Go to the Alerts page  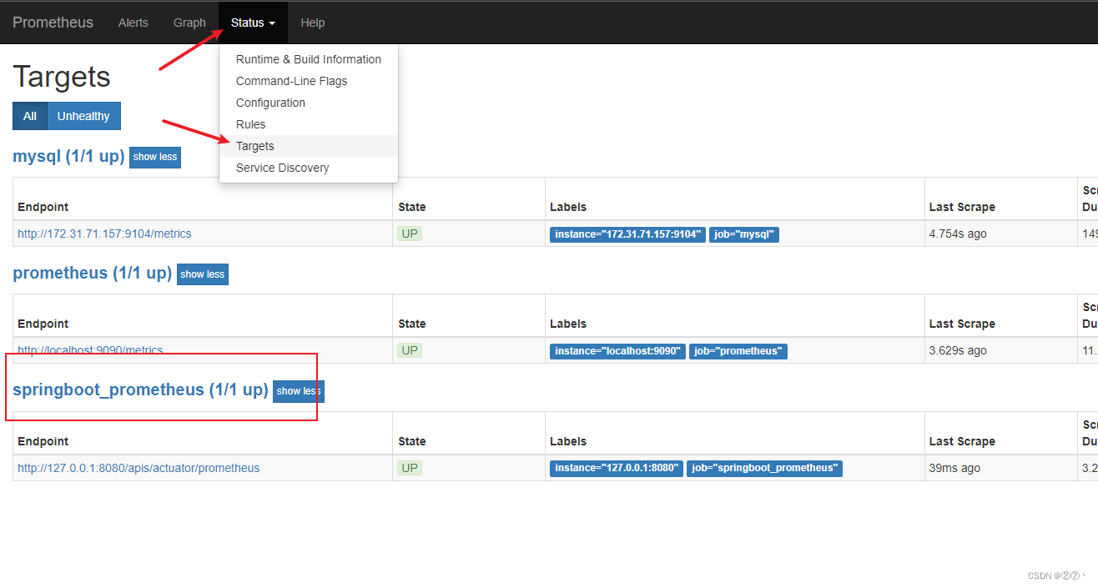tap(133, 23)
